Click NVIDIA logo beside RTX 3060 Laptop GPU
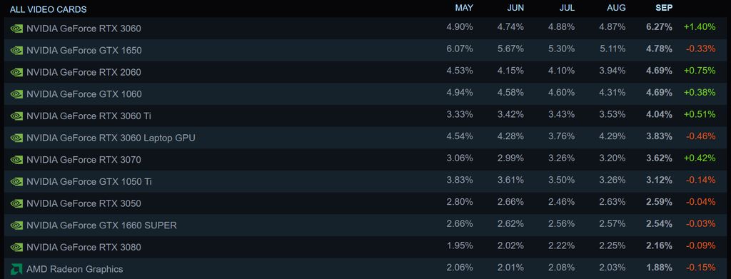This screenshot has height=279, width=731. (16, 138)
